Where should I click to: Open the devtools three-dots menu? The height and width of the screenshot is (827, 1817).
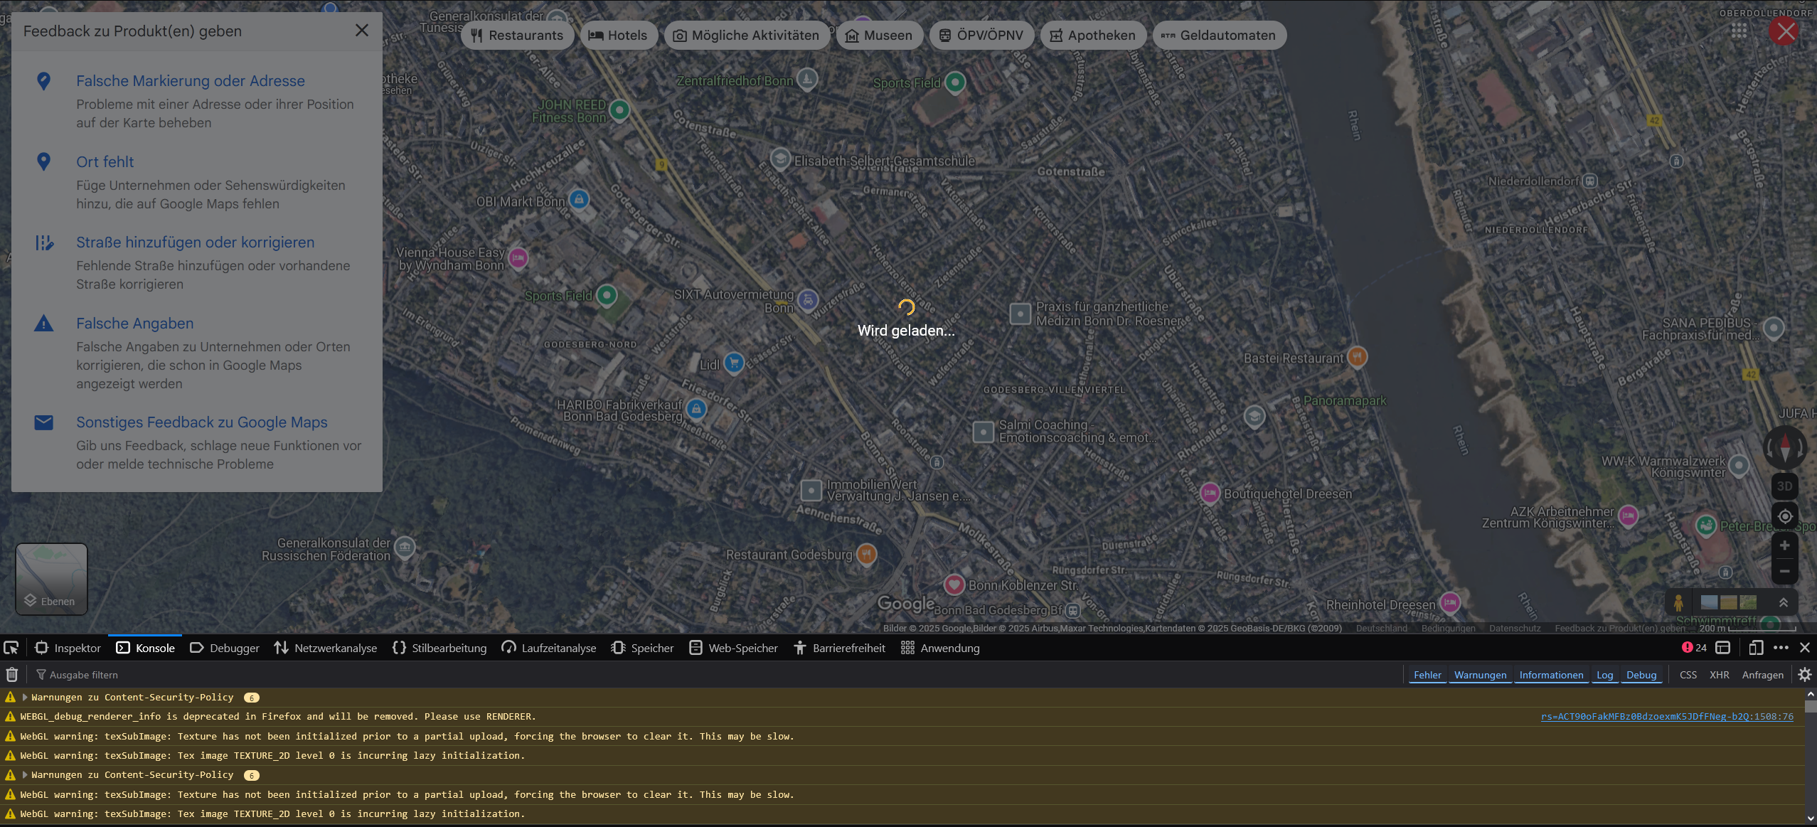point(1781,648)
